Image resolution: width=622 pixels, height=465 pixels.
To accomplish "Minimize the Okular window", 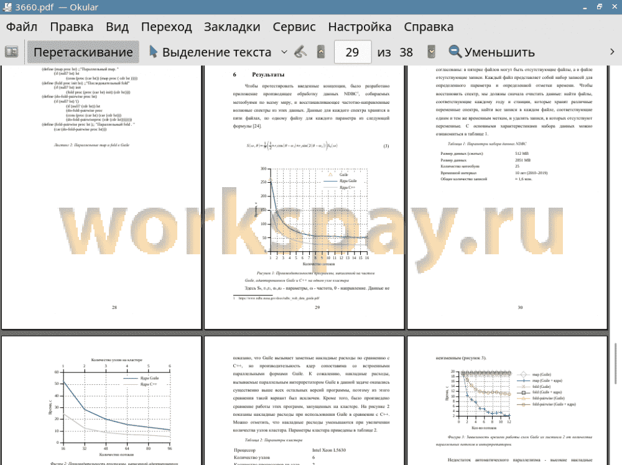I will [585, 7].
